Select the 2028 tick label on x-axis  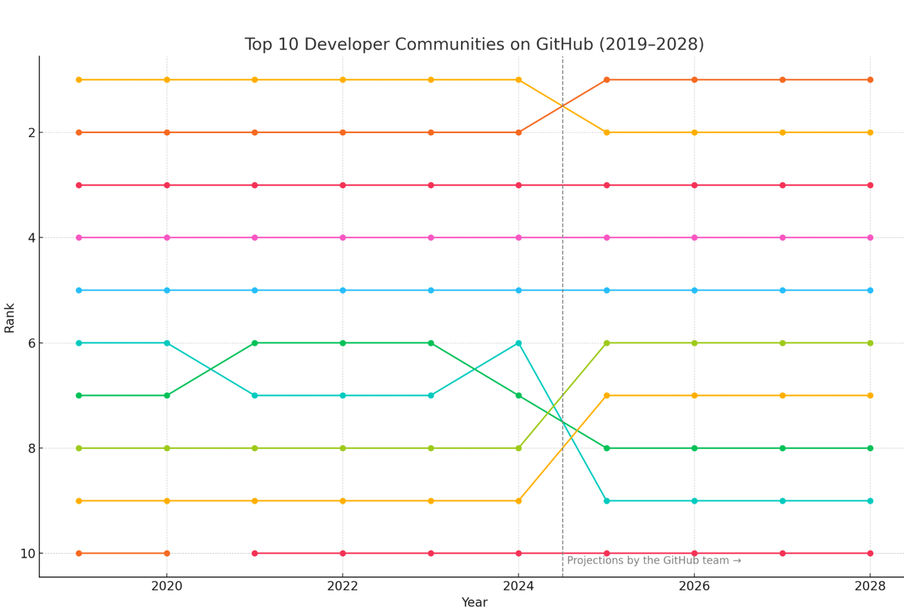click(870, 586)
